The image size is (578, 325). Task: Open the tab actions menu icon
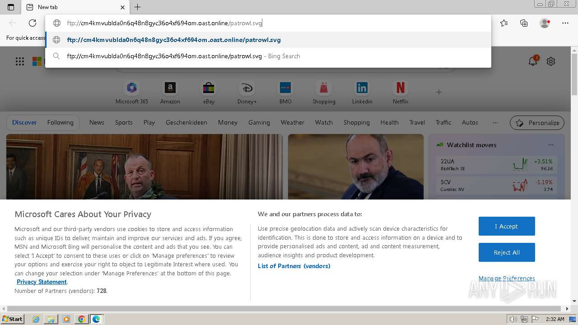click(11, 7)
